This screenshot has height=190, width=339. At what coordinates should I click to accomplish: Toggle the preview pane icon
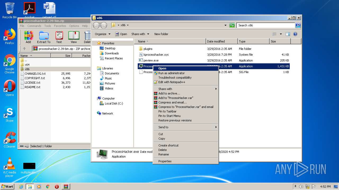[288, 34]
